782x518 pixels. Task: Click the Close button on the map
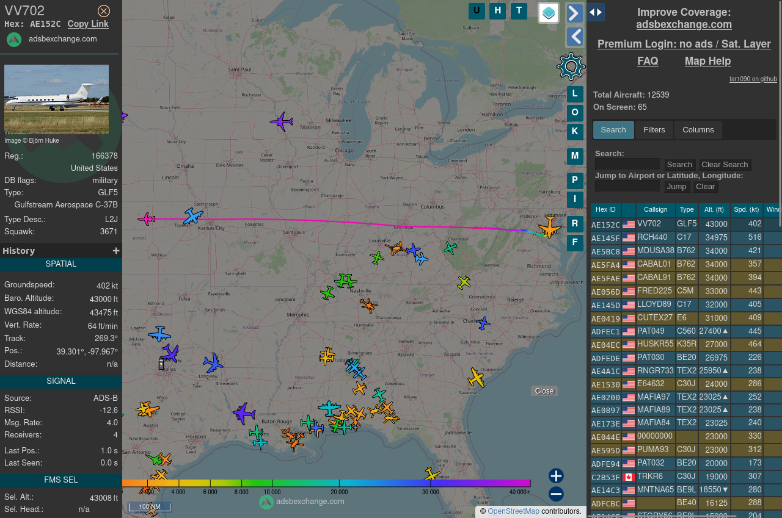click(x=544, y=391)
